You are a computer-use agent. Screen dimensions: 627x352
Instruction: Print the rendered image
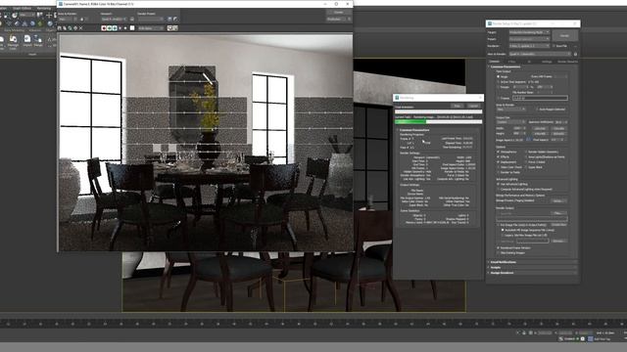click(75, 28)
